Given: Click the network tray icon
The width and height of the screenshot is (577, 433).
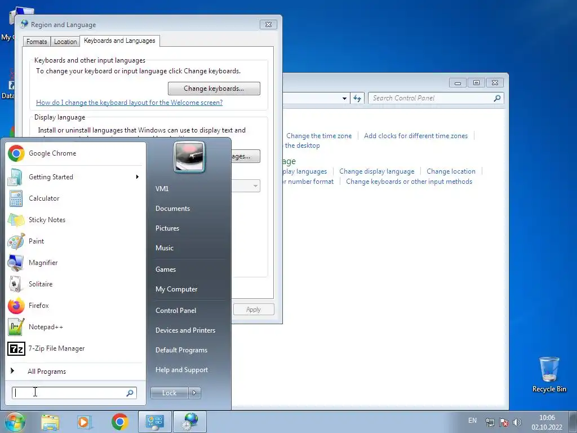Looking at the screenshot, I should pos(490,422).
